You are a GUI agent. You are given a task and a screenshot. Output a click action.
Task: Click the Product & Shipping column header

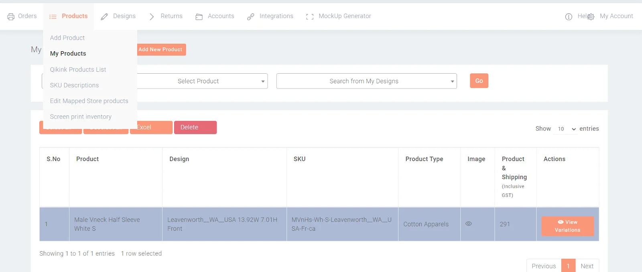coord(515,177)
